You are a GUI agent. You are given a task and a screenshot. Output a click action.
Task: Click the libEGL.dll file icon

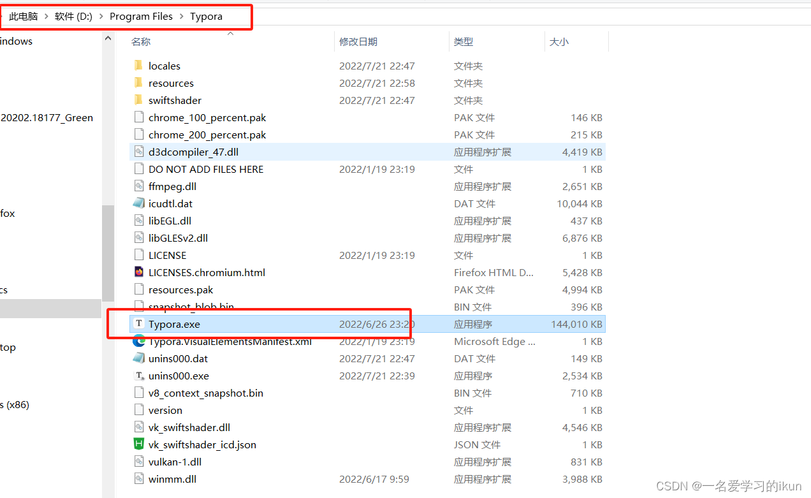[x=138, y=221]
